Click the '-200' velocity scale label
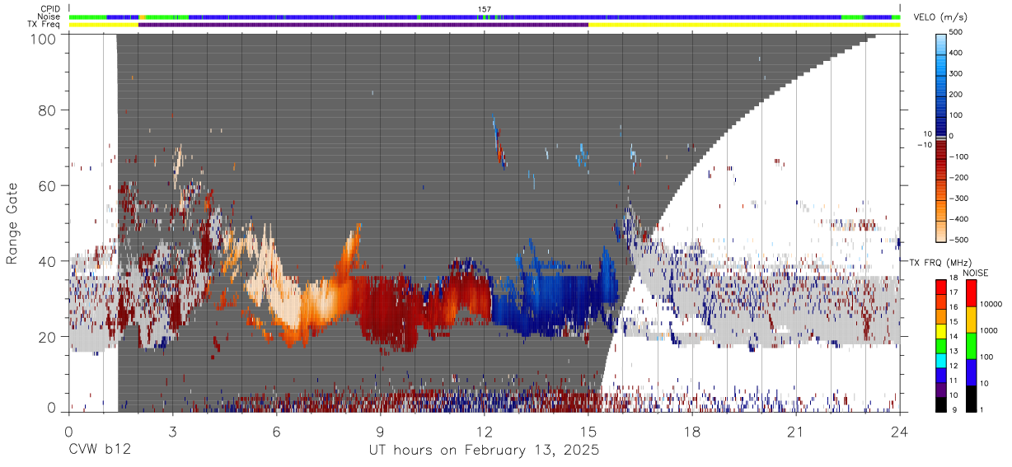 959,178
